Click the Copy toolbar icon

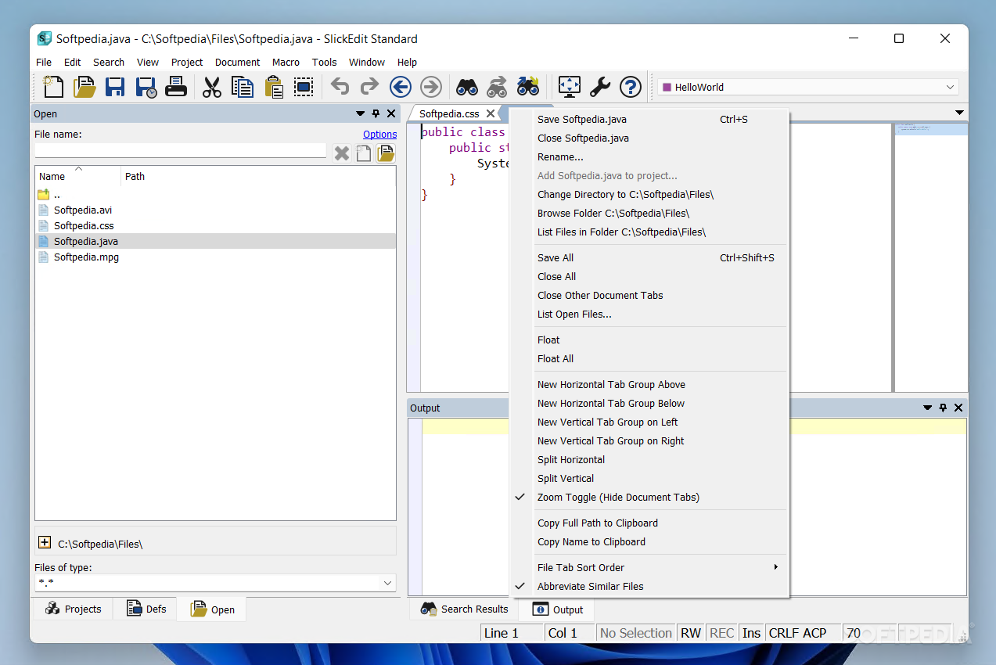pyautogui.click(x=243, y=86)
